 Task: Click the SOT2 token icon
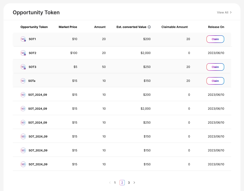point(23,53)
